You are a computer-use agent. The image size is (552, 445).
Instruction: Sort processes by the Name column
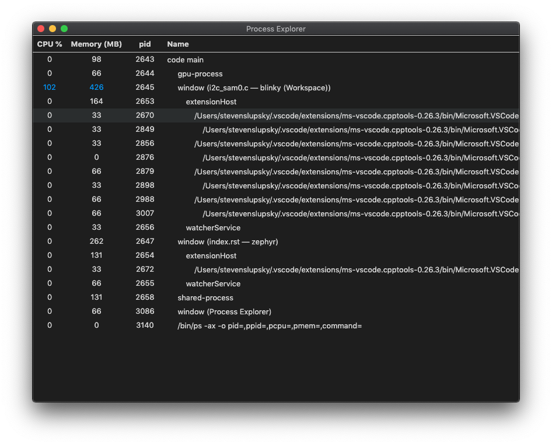coord(178,44)
